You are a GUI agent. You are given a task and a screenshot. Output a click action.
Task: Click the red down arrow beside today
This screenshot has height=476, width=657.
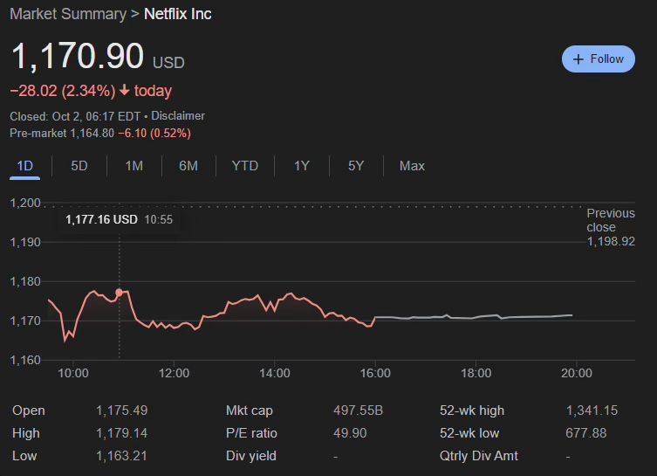pos(125,91)
